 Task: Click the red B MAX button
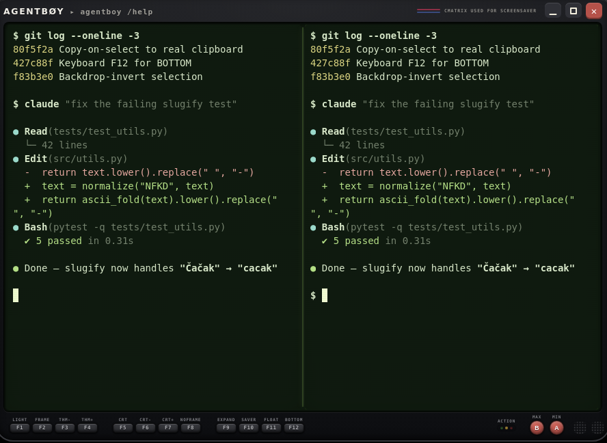(x=537, y=427)
